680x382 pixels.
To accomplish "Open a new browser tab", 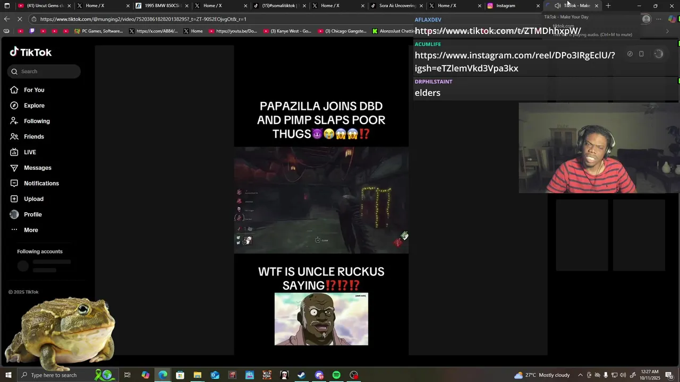I will 608,6.
